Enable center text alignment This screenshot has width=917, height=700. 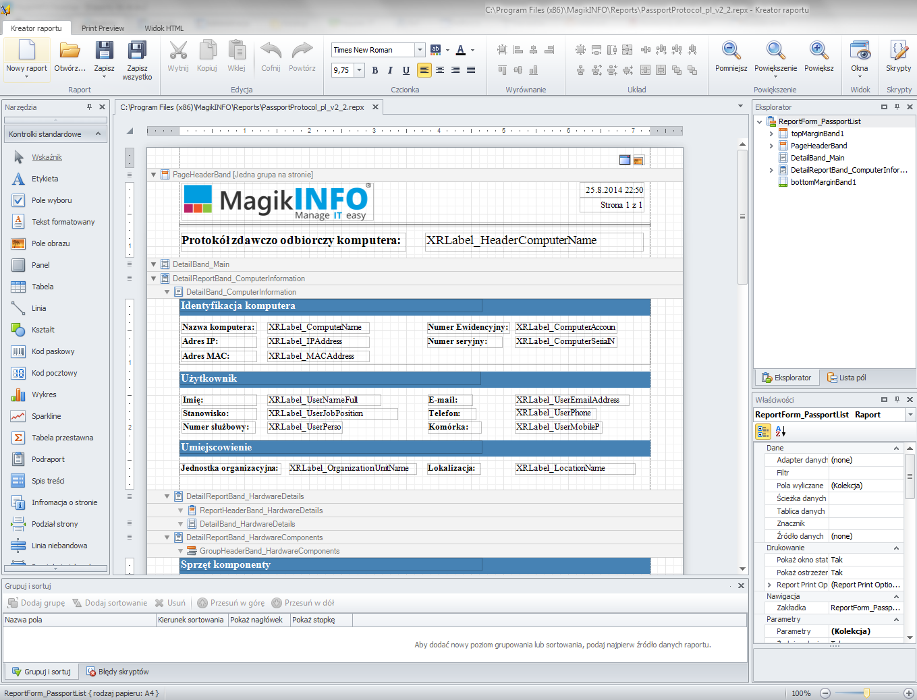440,70
